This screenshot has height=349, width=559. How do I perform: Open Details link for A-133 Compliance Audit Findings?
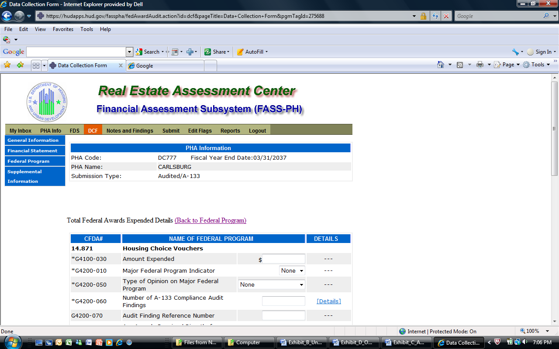329,301
